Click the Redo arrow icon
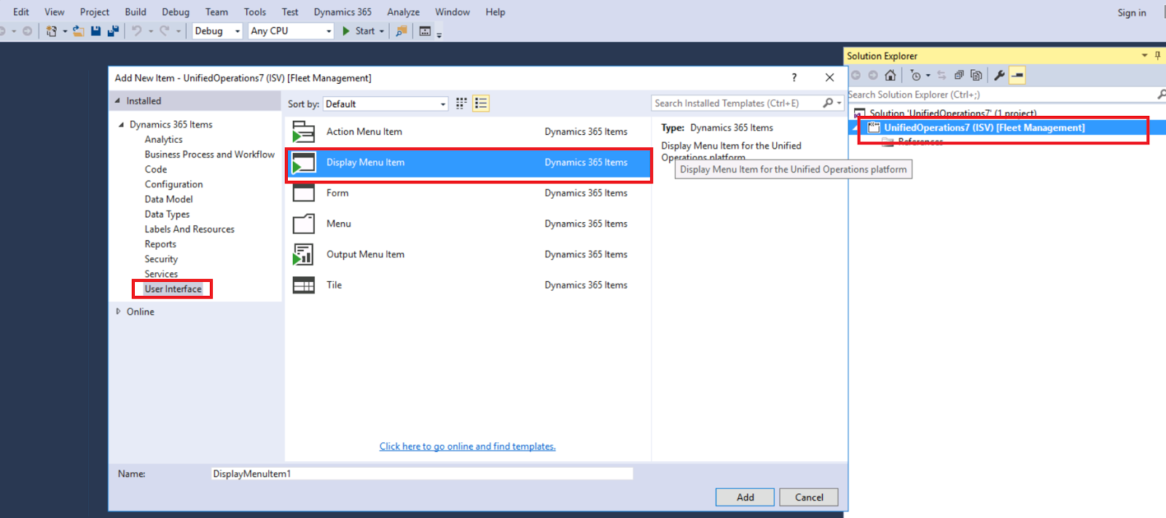The image size is (1166, 518). click(x=164, y=31)
